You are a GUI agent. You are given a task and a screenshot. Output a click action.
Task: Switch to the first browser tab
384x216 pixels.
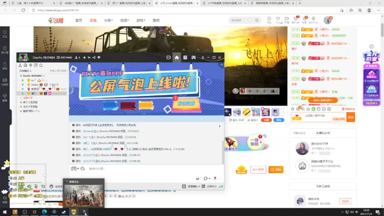(33, 3)
